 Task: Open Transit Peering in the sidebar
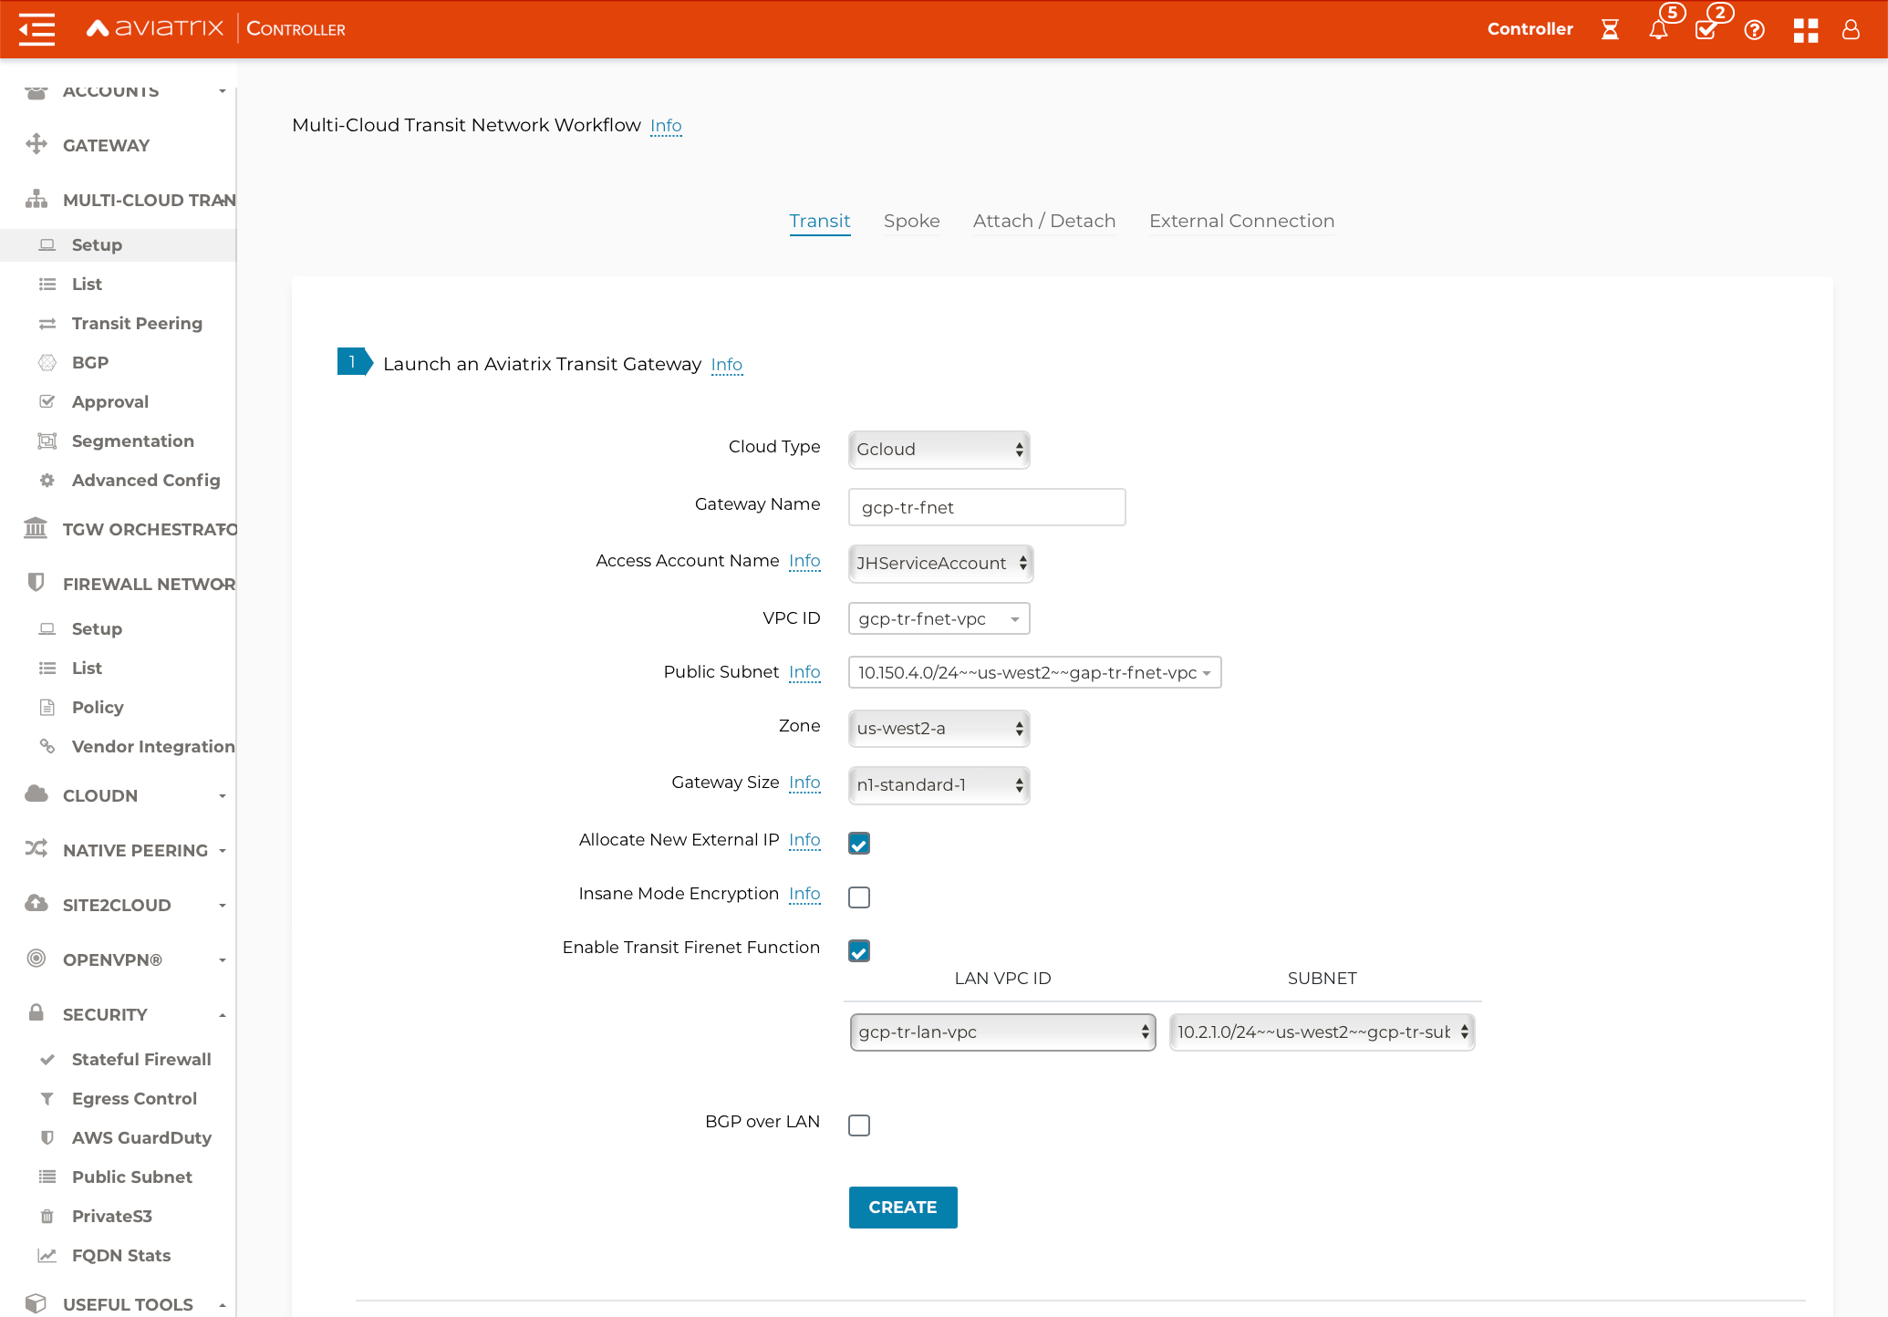click(137, 323)
